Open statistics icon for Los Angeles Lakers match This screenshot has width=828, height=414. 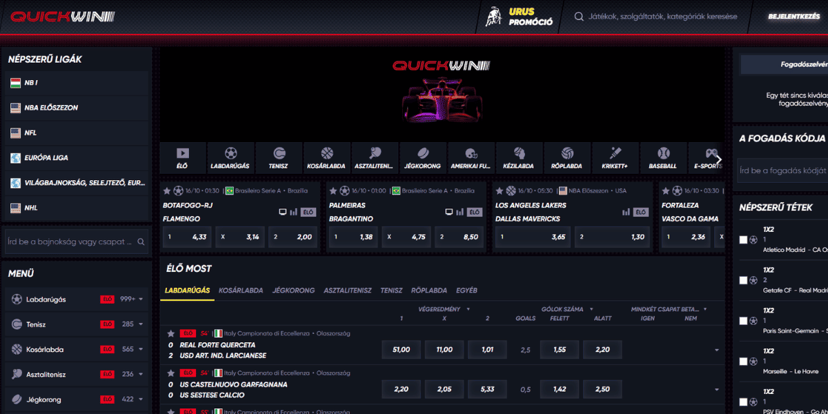(627, 212)
